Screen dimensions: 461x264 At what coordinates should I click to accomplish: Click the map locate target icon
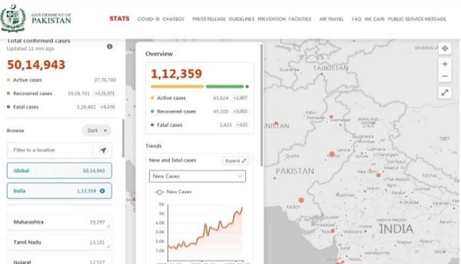(x=445, y=49)
